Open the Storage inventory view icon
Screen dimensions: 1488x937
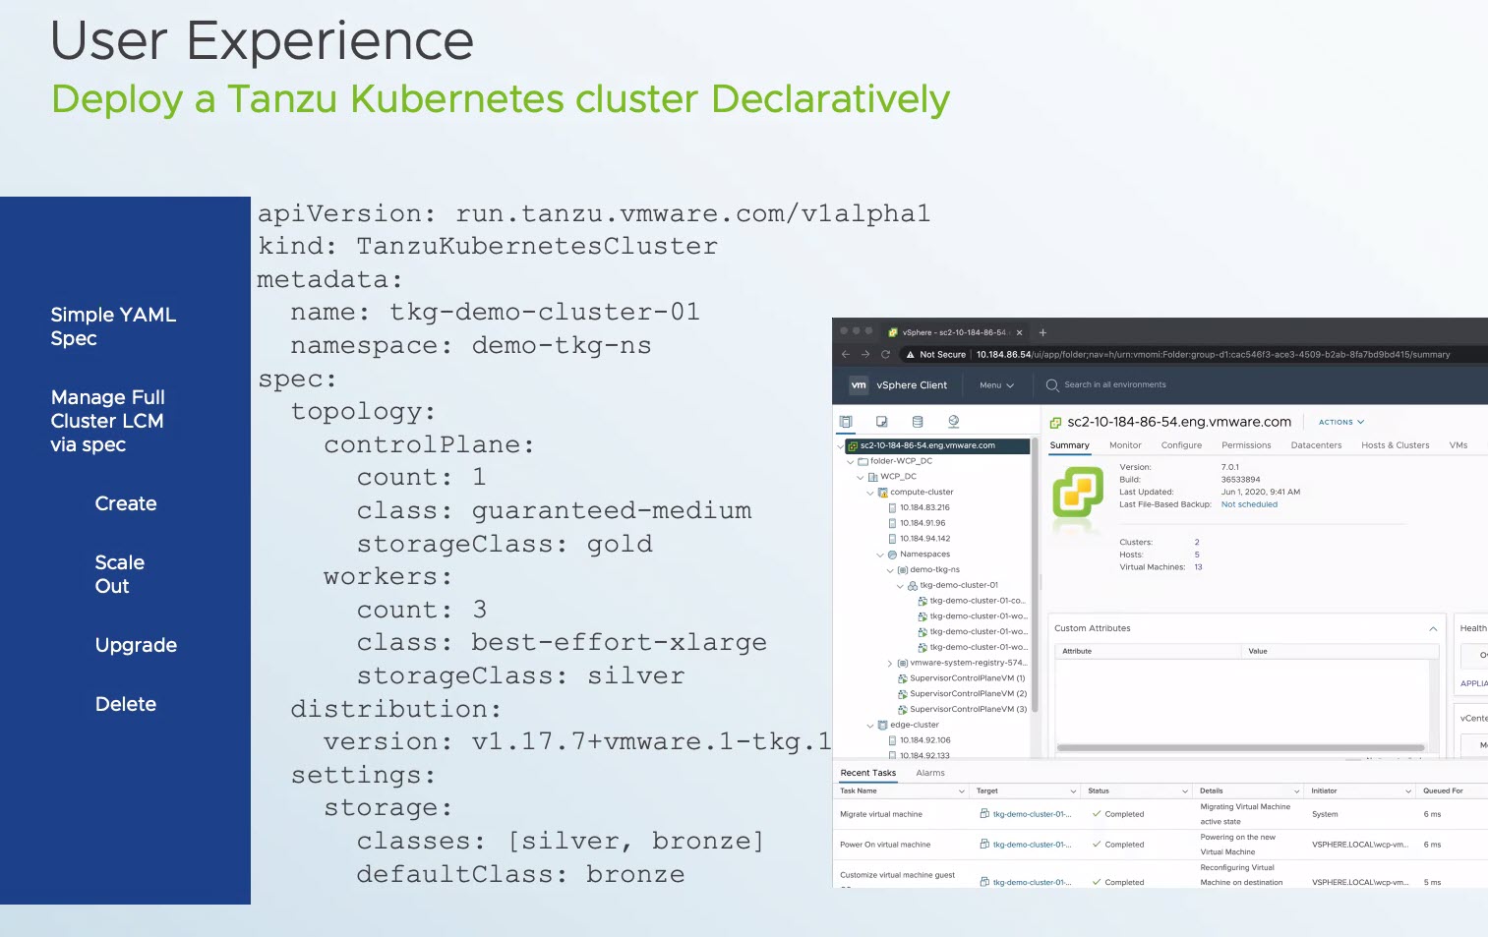point(918,422)
